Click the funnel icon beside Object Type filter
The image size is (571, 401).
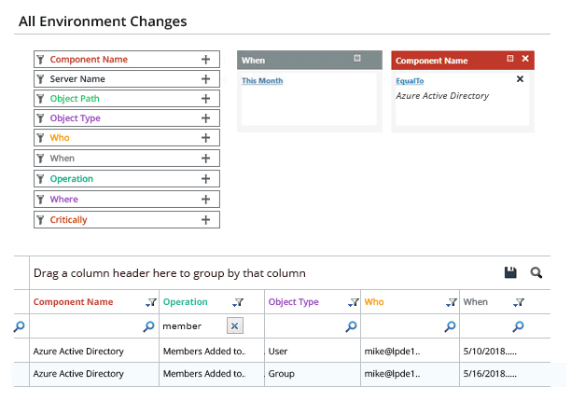40,118
